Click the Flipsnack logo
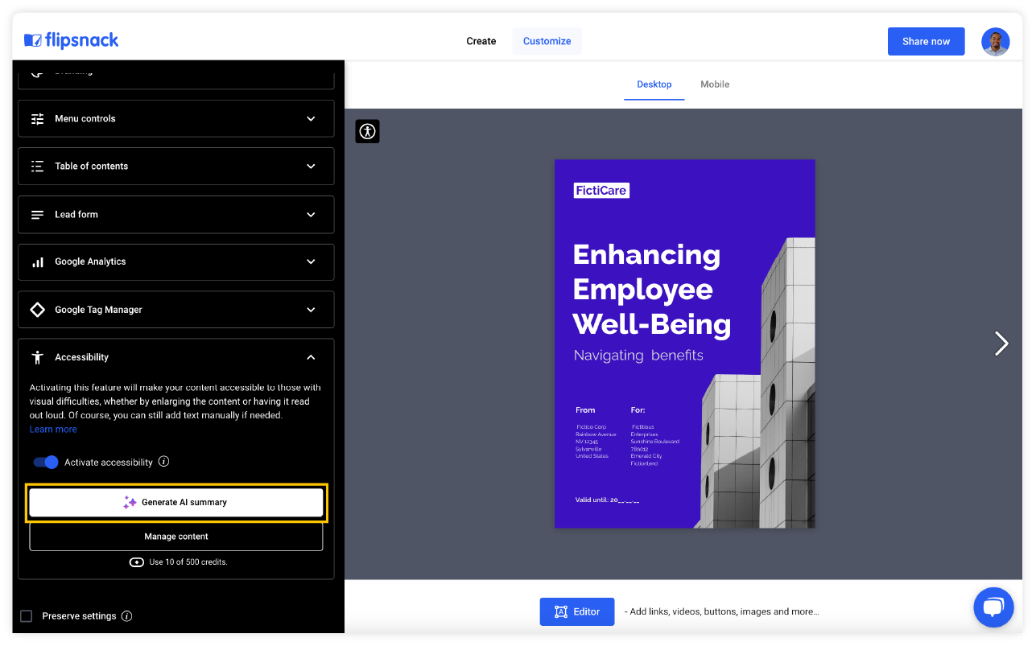Viewport: 1036px width, 646px height. (72, 40)
